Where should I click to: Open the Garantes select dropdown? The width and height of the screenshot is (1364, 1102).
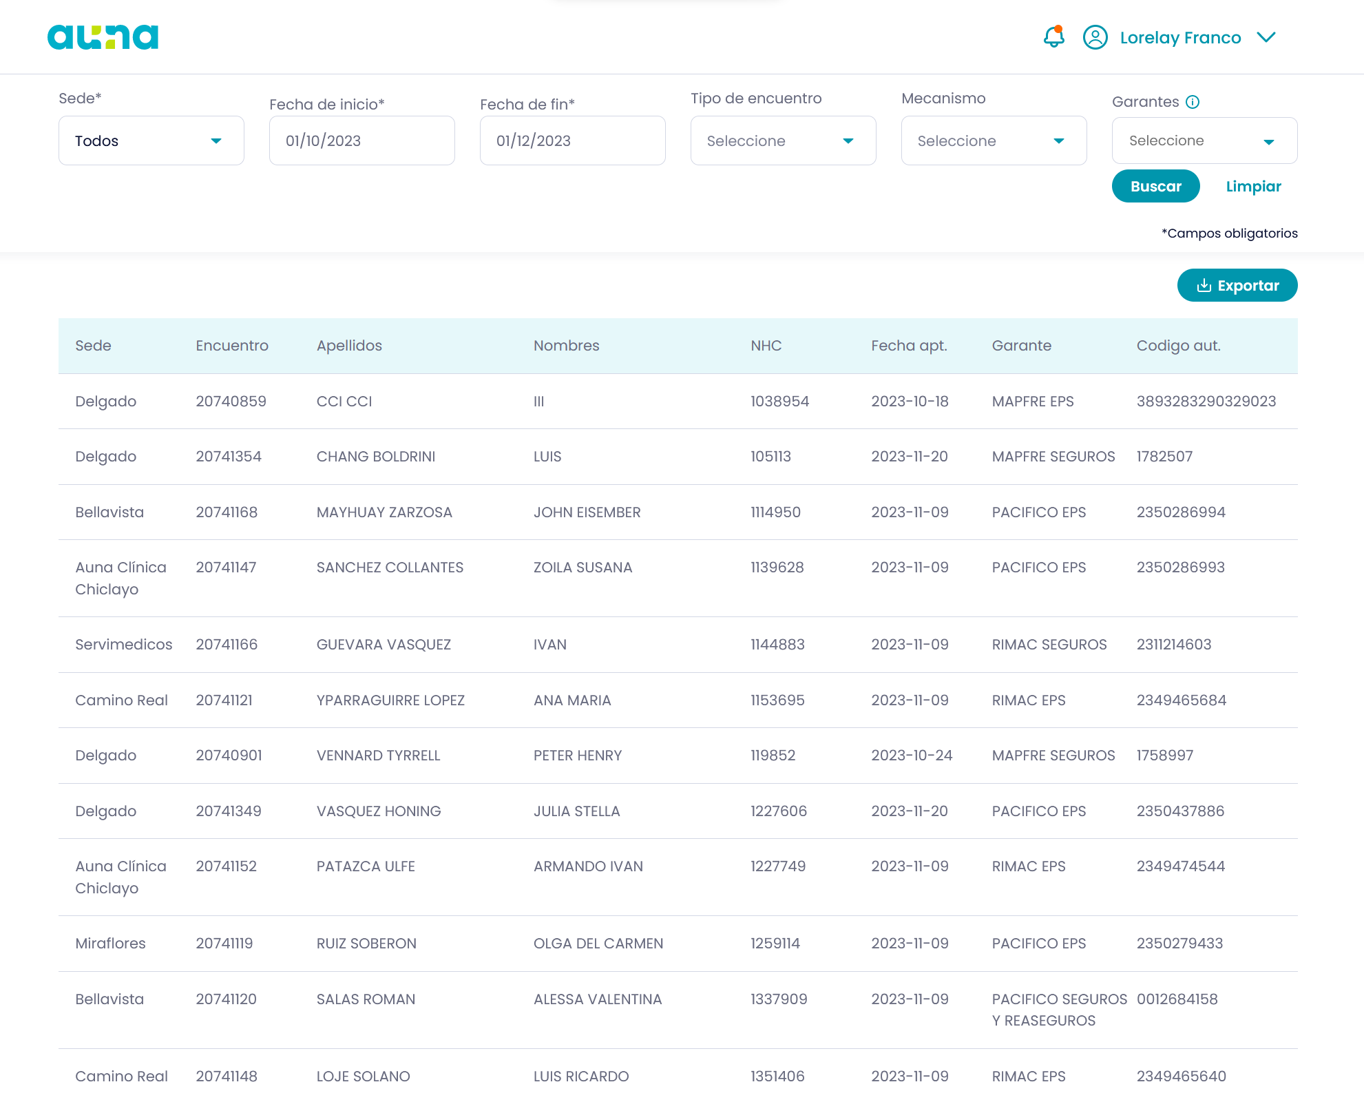(x=1204, y=141)
